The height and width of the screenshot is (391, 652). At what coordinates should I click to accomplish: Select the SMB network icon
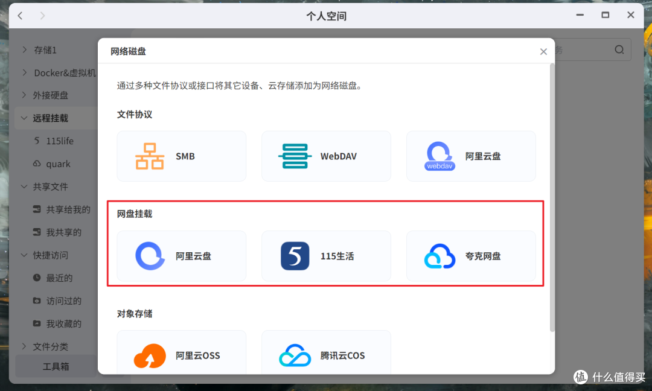coord(150,156)
